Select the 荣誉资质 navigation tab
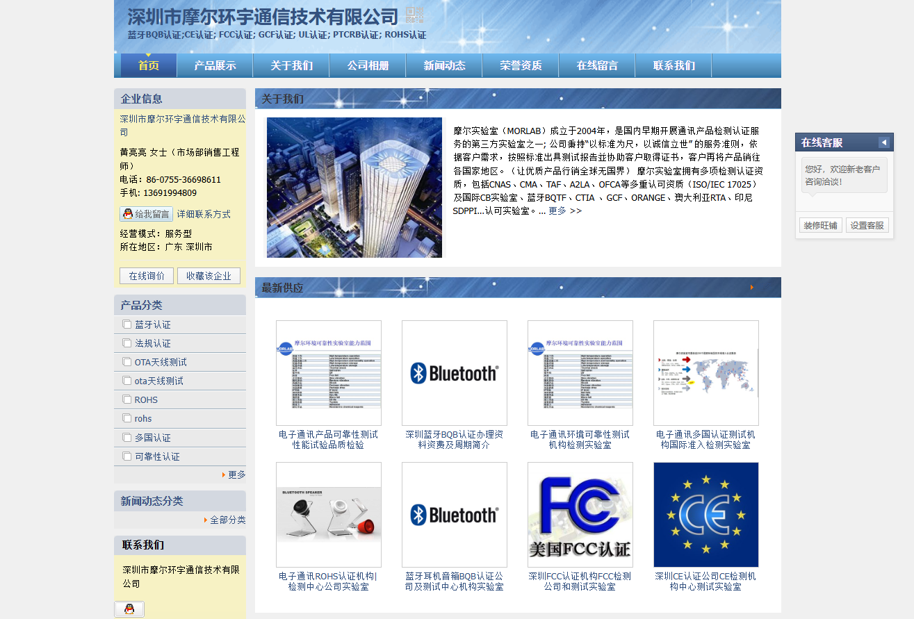 520,65
